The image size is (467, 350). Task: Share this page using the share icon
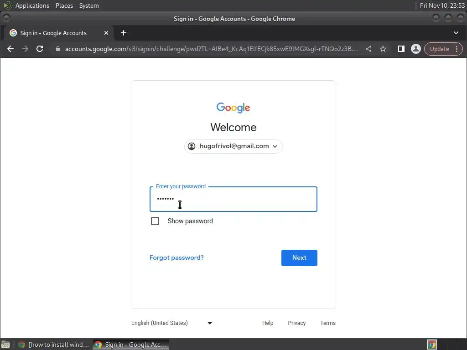point(368,49)
